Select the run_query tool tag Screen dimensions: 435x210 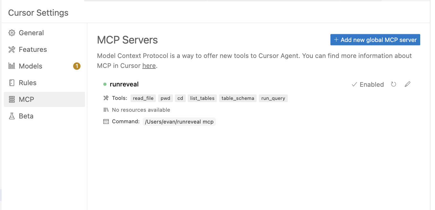tap(273, 98)
